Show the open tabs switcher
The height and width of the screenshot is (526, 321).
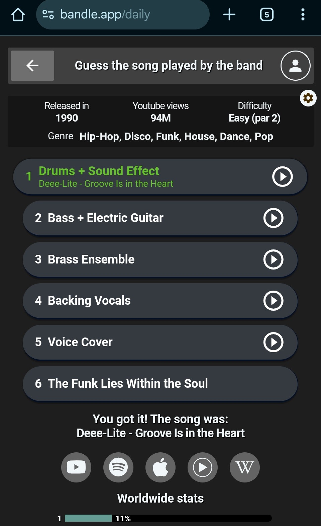coord(266,15)
